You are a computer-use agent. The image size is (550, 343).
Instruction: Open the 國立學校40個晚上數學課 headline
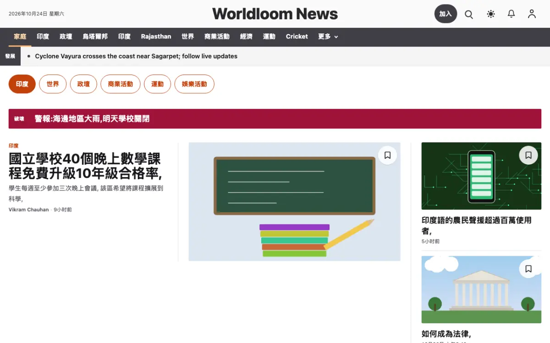[85, 166]
